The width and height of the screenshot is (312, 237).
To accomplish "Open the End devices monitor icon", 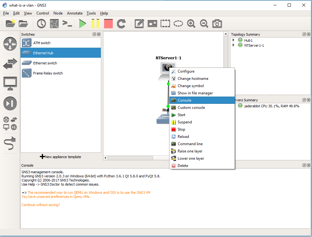I will click(10, 84).
